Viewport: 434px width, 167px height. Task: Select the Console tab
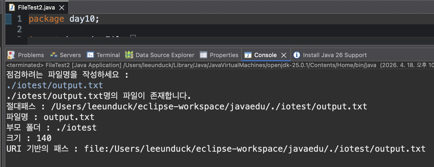coord(265,55)
